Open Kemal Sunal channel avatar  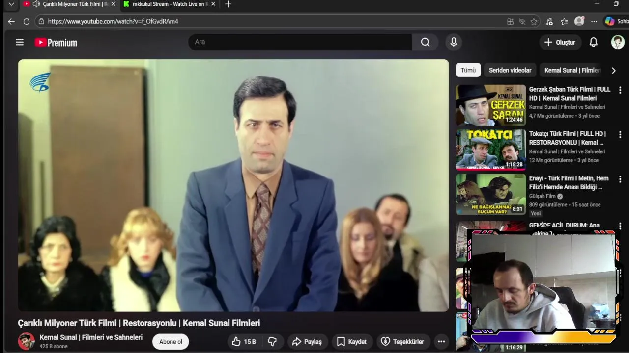click(x=27, y=341)
